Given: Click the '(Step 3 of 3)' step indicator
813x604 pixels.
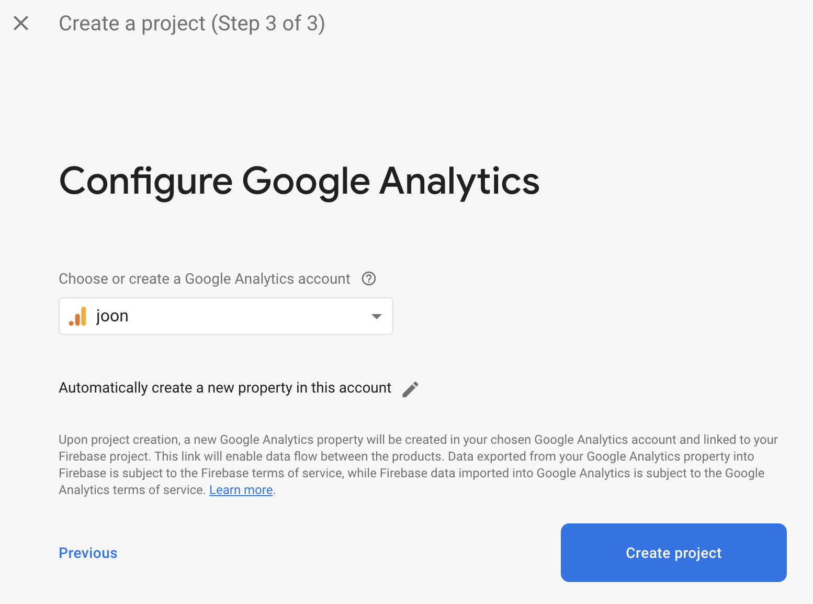Looking at the screenshot, I should tap(268, 24).
